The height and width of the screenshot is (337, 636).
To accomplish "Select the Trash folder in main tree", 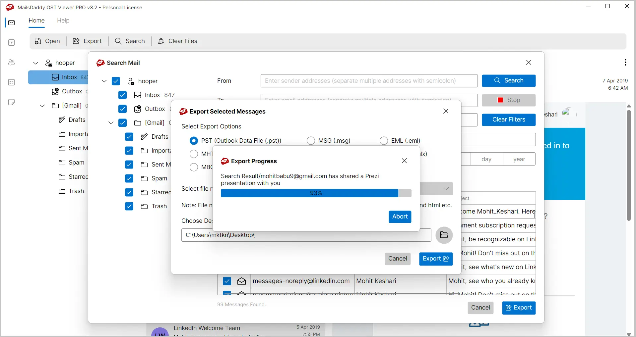I will click(71, 191).
